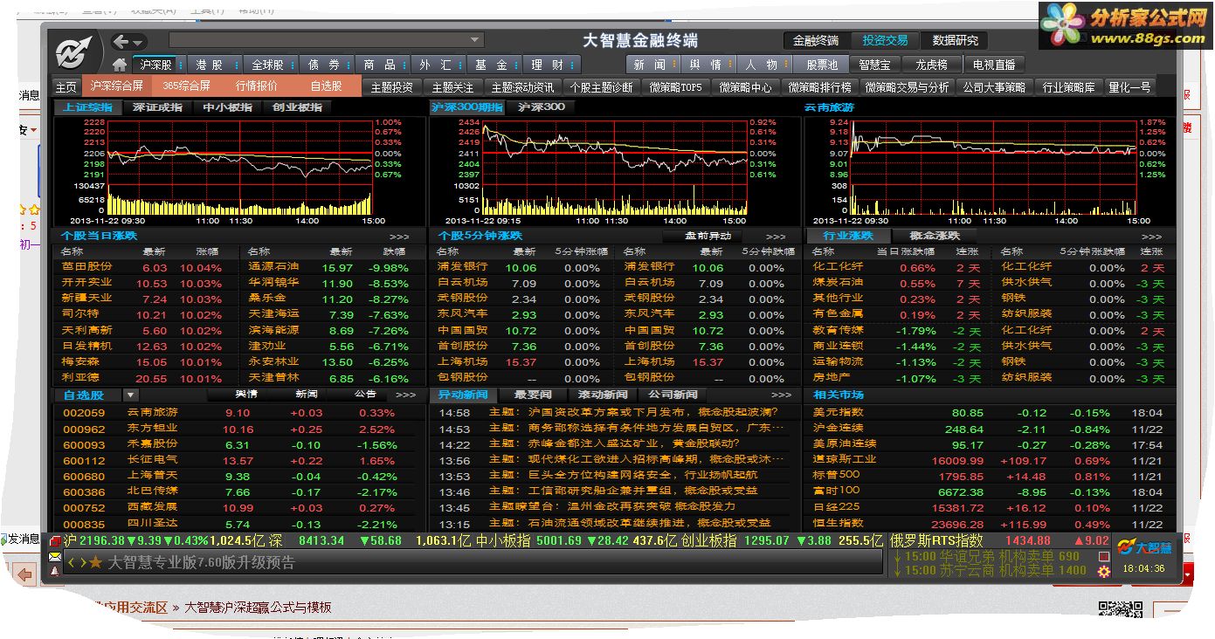Image resolution: width=1215 pixels, height=639 pixels.
Task: Select stock row 600093 禾嘉股份
Action: tap(240, 444)
